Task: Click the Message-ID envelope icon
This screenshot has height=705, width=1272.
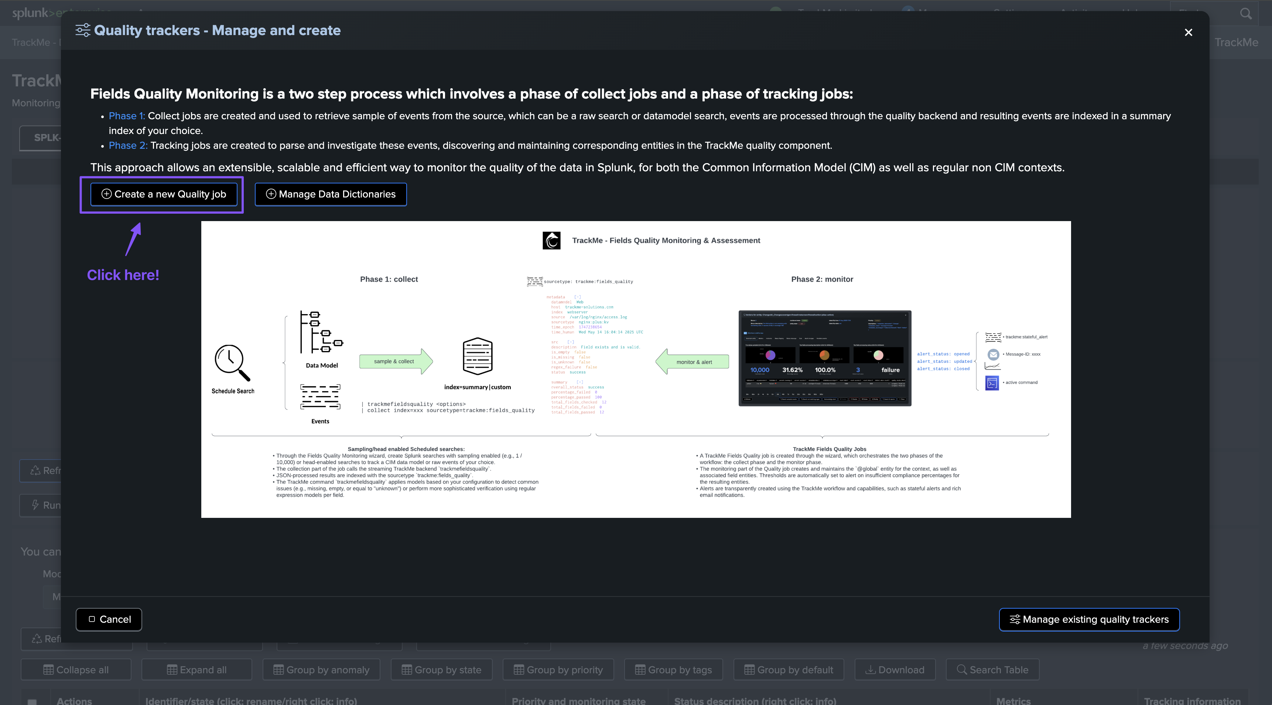Action: [993, 354]
